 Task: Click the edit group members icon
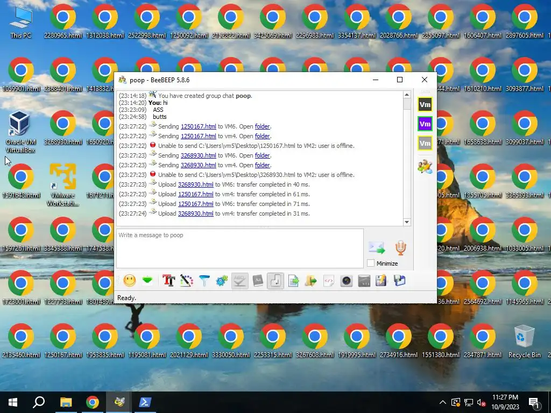[425, 167]
